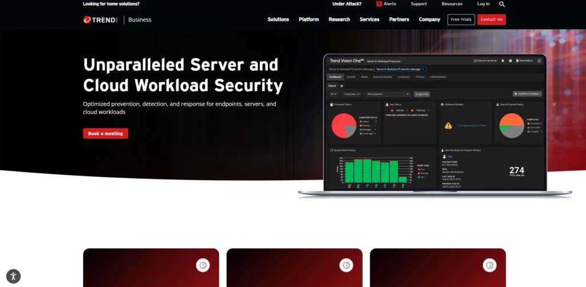This screenshot has height=287, width=586.
Task: Click the red Critical swatch in Computer Status legend
Action: click(x=361, y=122)
